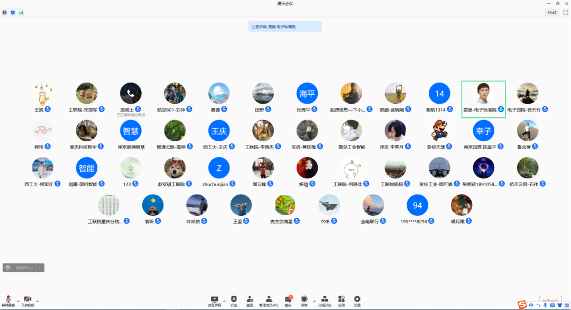Viewport: 571px width, 310px height.
Task: Start recording with the 录制 button
Action: (x=304, y=300)
